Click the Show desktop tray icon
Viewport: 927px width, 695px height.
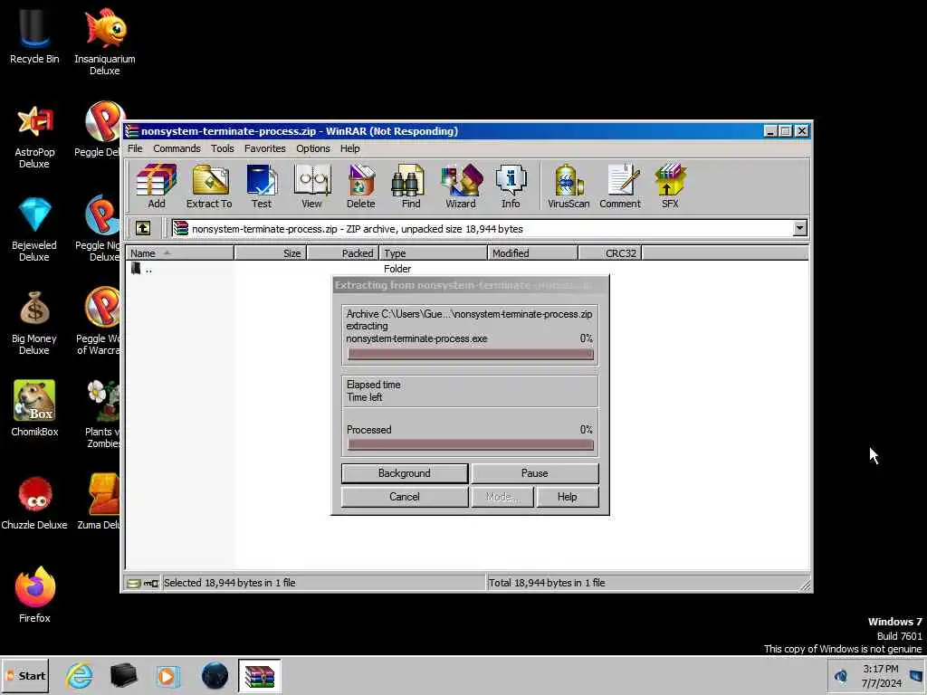(916, 676)
